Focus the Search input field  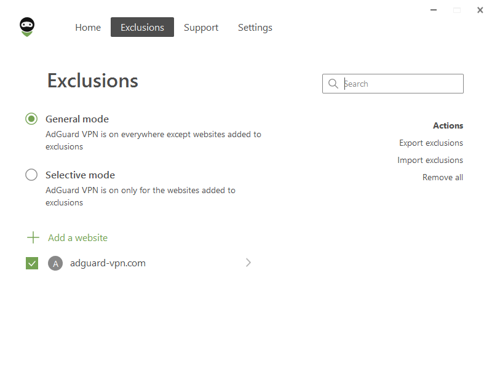pos(393,84)
